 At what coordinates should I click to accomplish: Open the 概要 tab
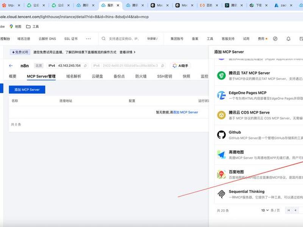coord(12,76)
